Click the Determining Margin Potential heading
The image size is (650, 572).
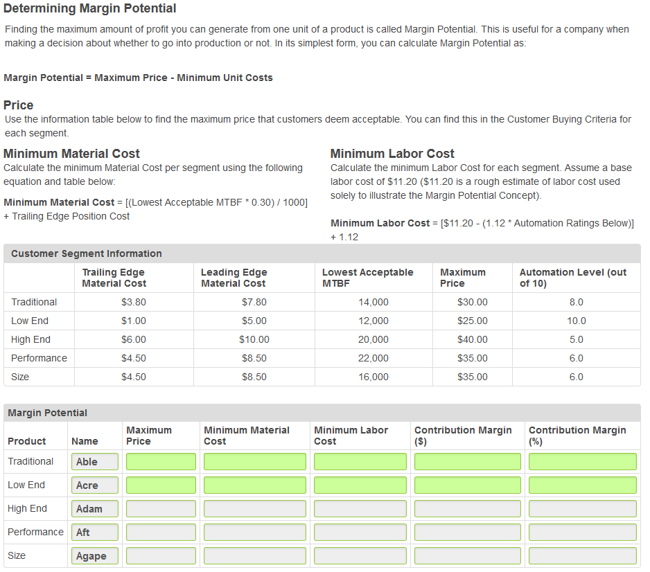(89, 8)
